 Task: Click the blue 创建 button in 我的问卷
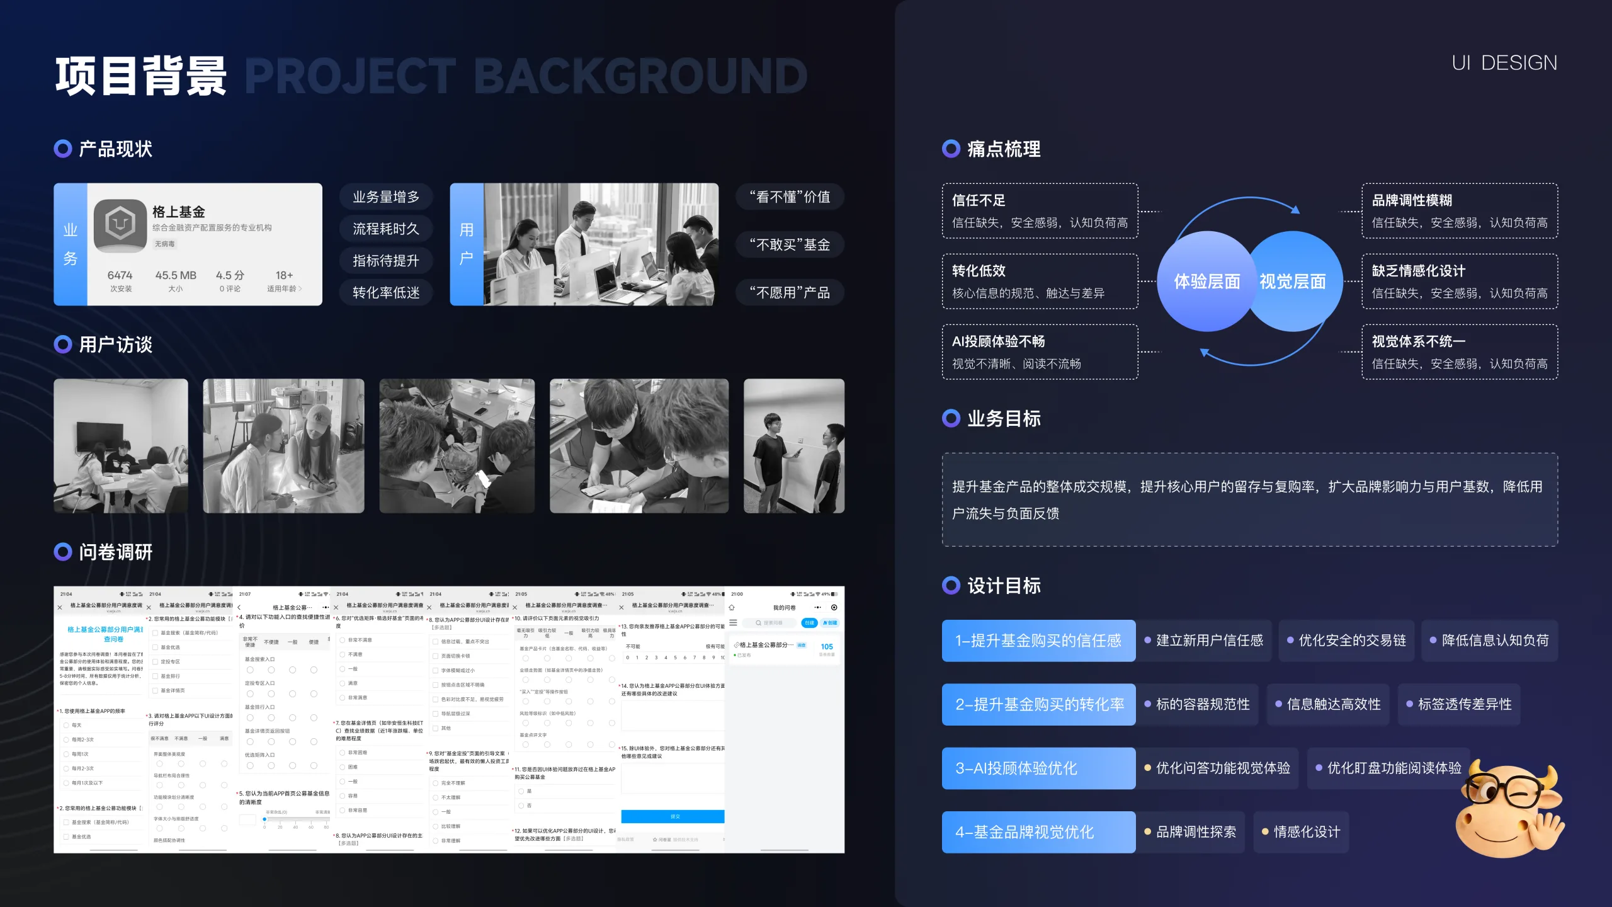coord(809,623)
